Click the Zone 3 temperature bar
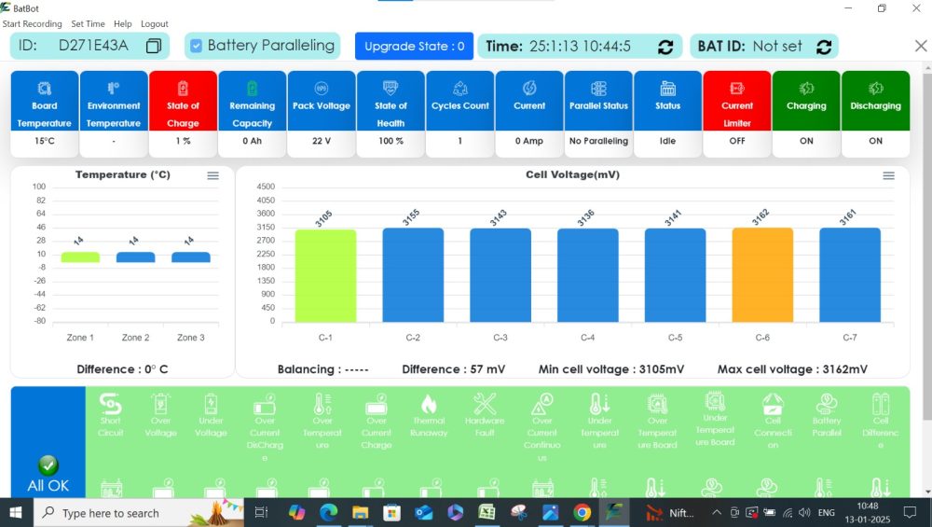Viewport: 932px width, 527px height. (191, 257)
